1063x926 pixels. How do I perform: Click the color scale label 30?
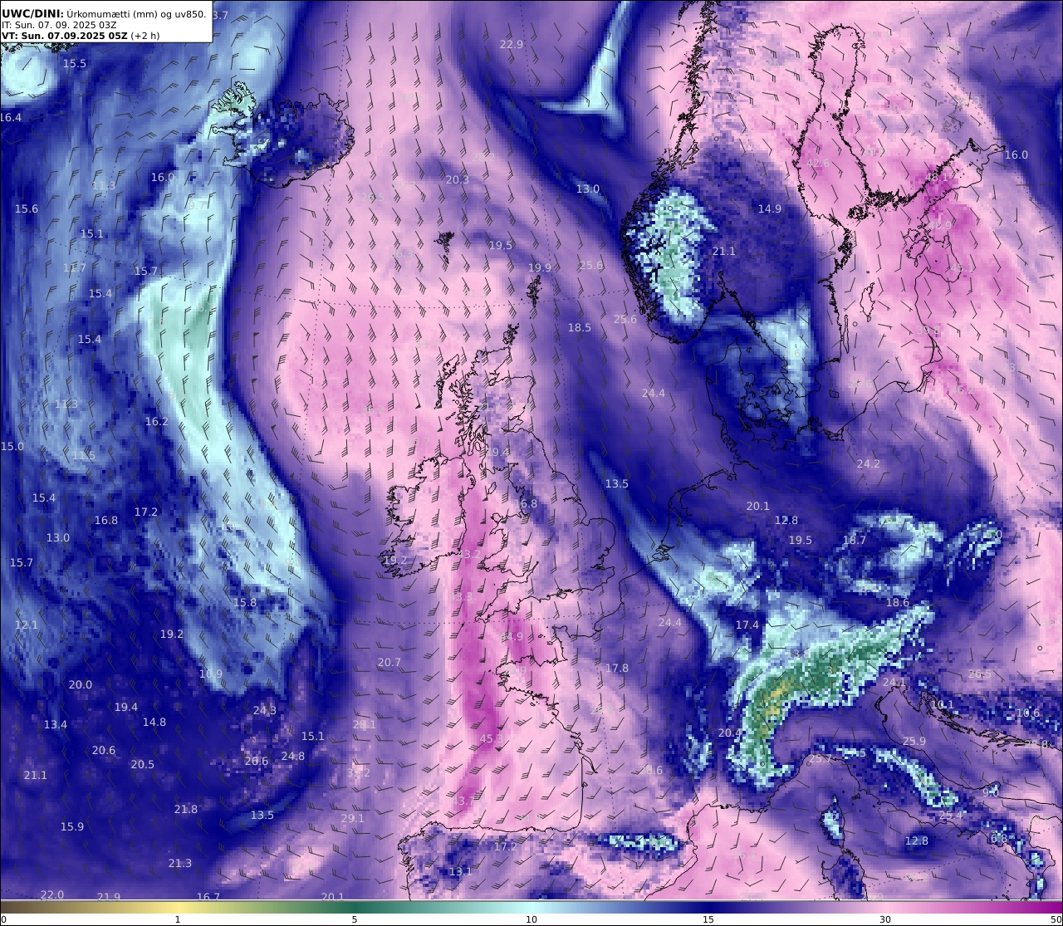[x=885, y=919]
